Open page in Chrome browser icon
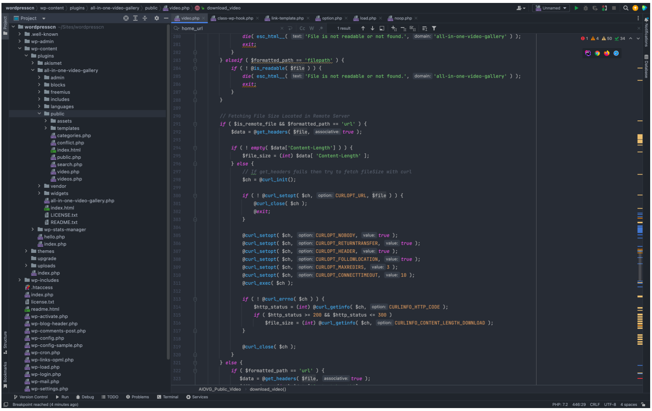 click(597, 53)
